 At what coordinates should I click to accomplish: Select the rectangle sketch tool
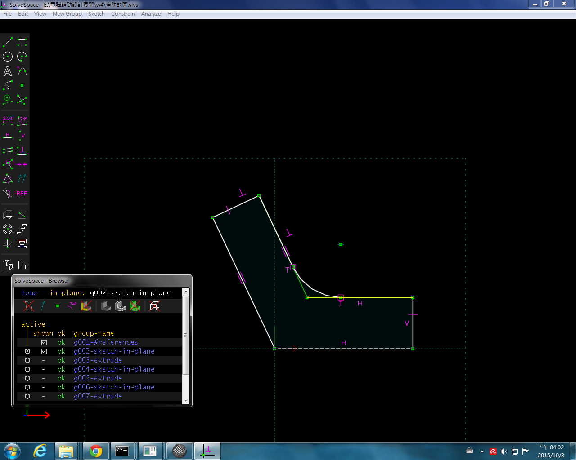(x=22, y=42)
